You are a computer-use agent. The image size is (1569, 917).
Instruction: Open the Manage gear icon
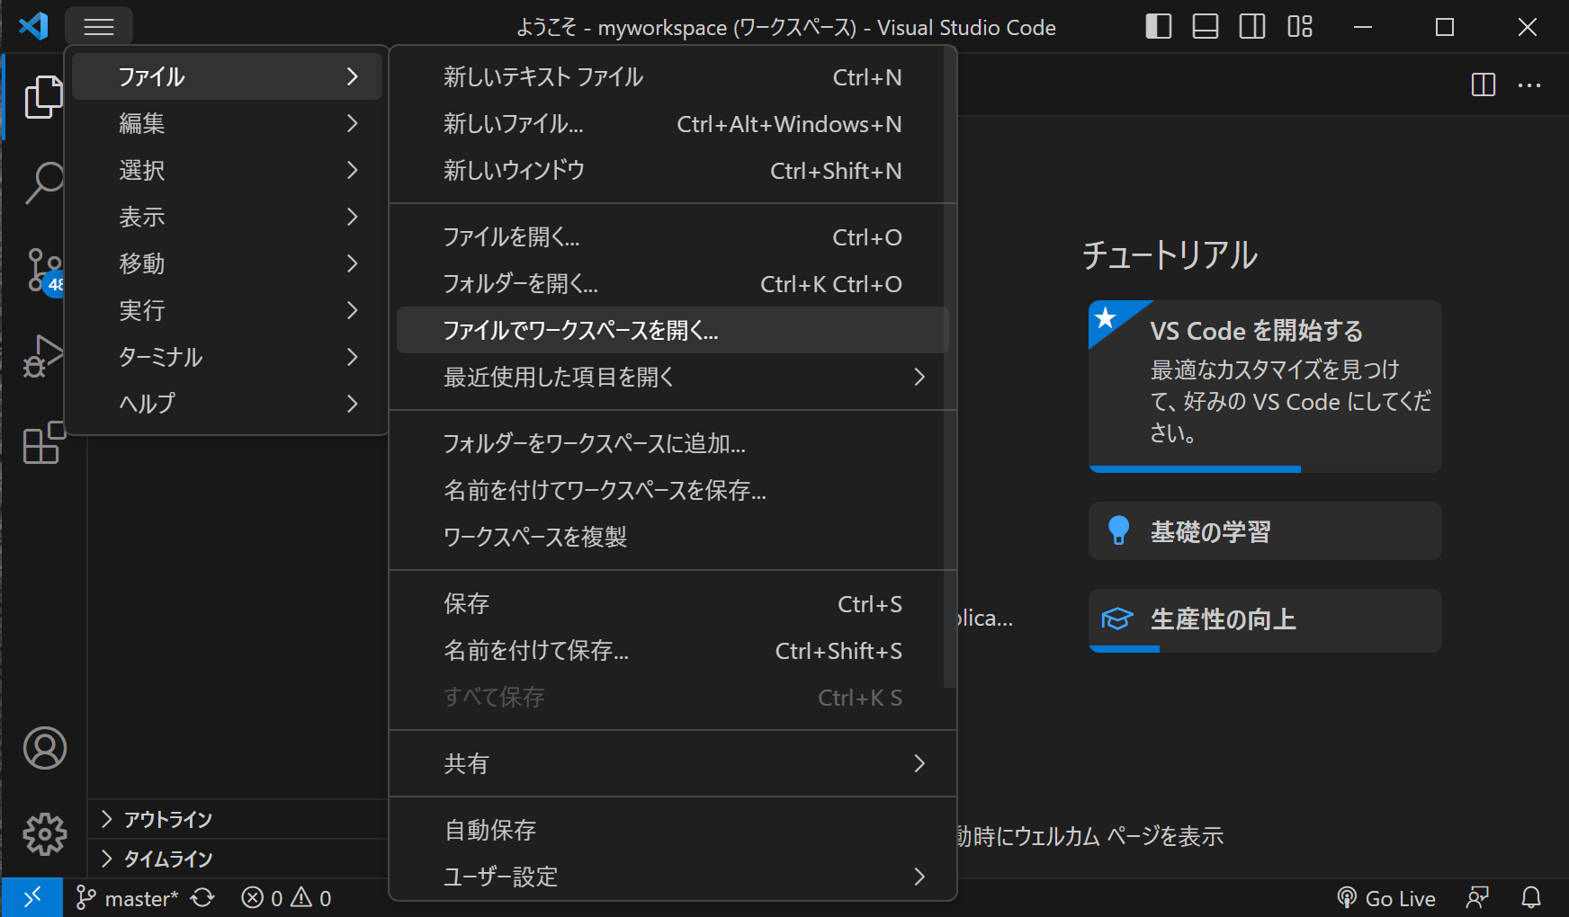tap(44, 834)
